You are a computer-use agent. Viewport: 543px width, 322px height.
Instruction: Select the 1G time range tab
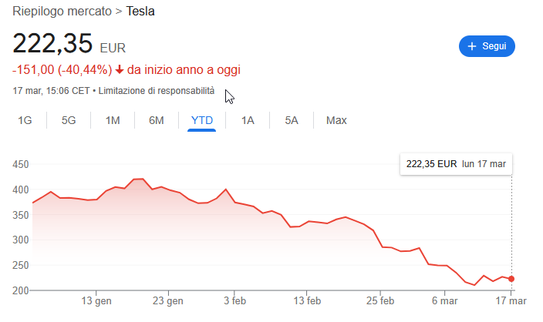(25, 120)
